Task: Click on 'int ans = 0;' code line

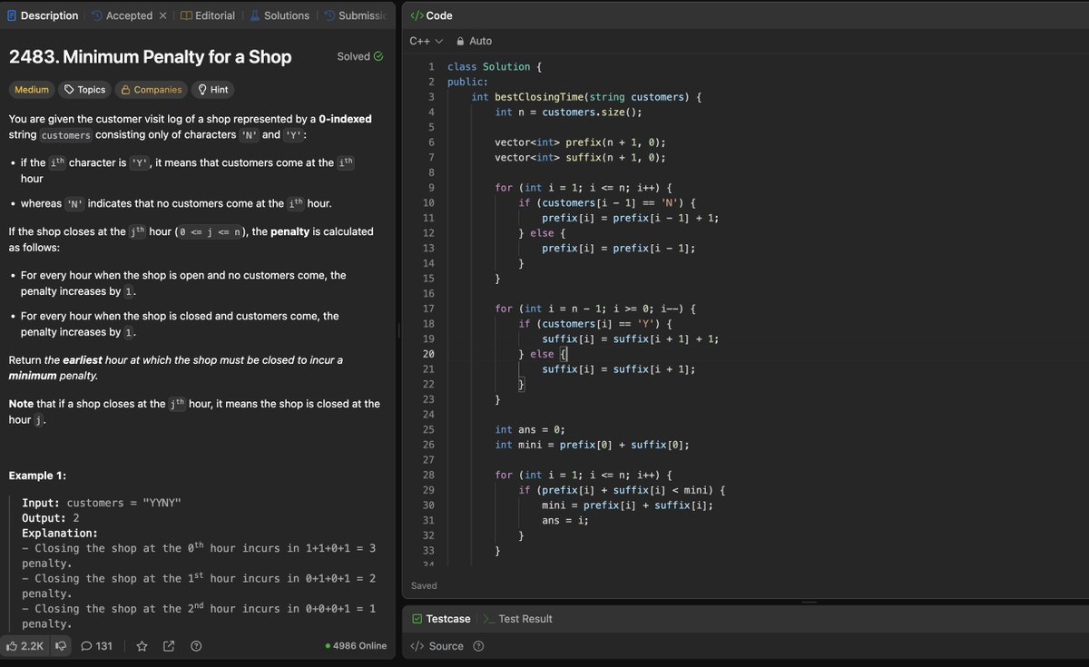Action: [530, 430]
